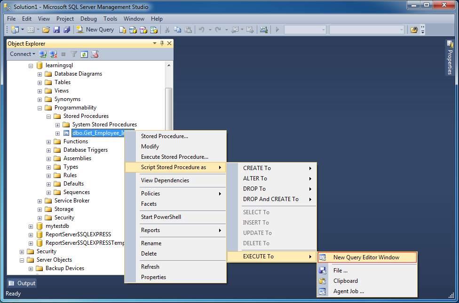Image resolution: width=459 pixels, height=303 pixels.
Task: Click the Copy icon in toolbar
Action: click(x=177, y=30)
